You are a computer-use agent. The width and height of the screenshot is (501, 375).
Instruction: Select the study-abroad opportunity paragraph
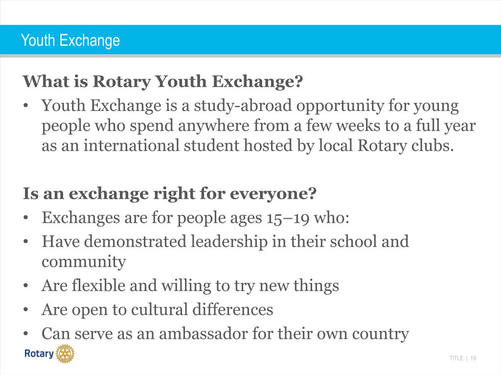click(258, 125)
